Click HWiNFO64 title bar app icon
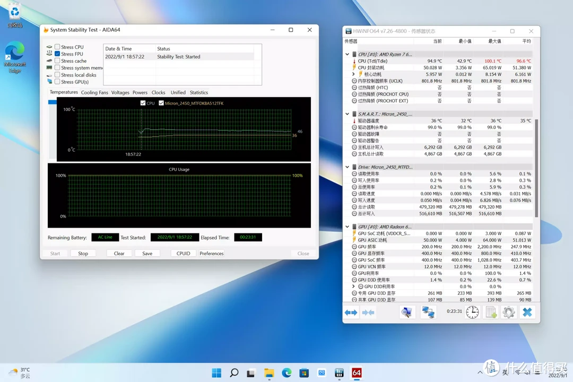The image size is (573, 382). 348,31
